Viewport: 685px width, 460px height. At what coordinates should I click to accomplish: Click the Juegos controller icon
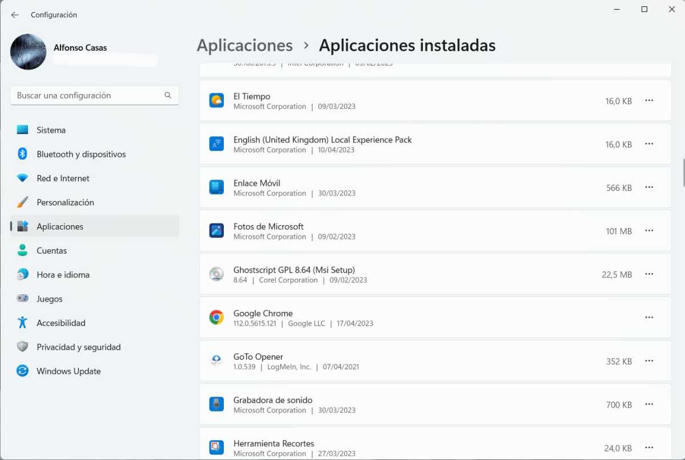pos(22,299)
